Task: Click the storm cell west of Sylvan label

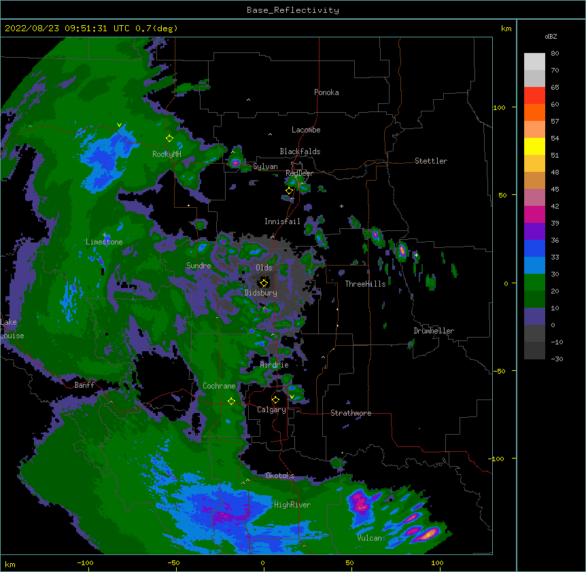Action: click(x=235, y=162)
